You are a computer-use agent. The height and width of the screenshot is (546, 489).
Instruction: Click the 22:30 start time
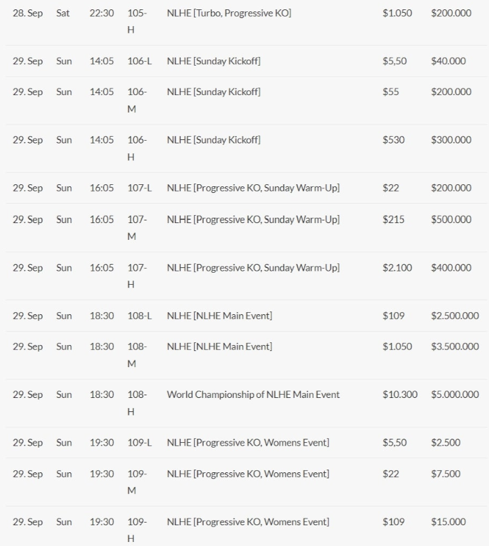point(102,13)
